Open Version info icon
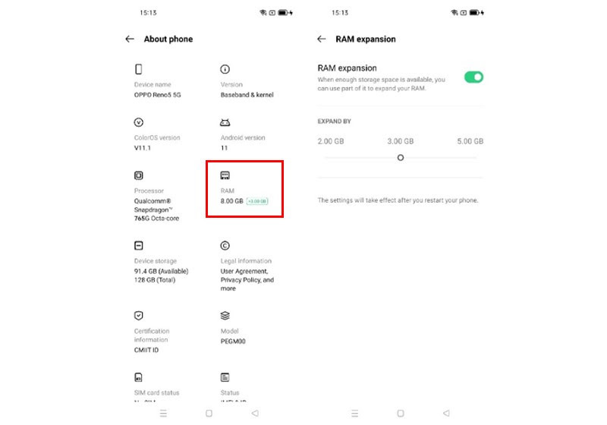Screen dimensions: 607x425 point(225,69)
